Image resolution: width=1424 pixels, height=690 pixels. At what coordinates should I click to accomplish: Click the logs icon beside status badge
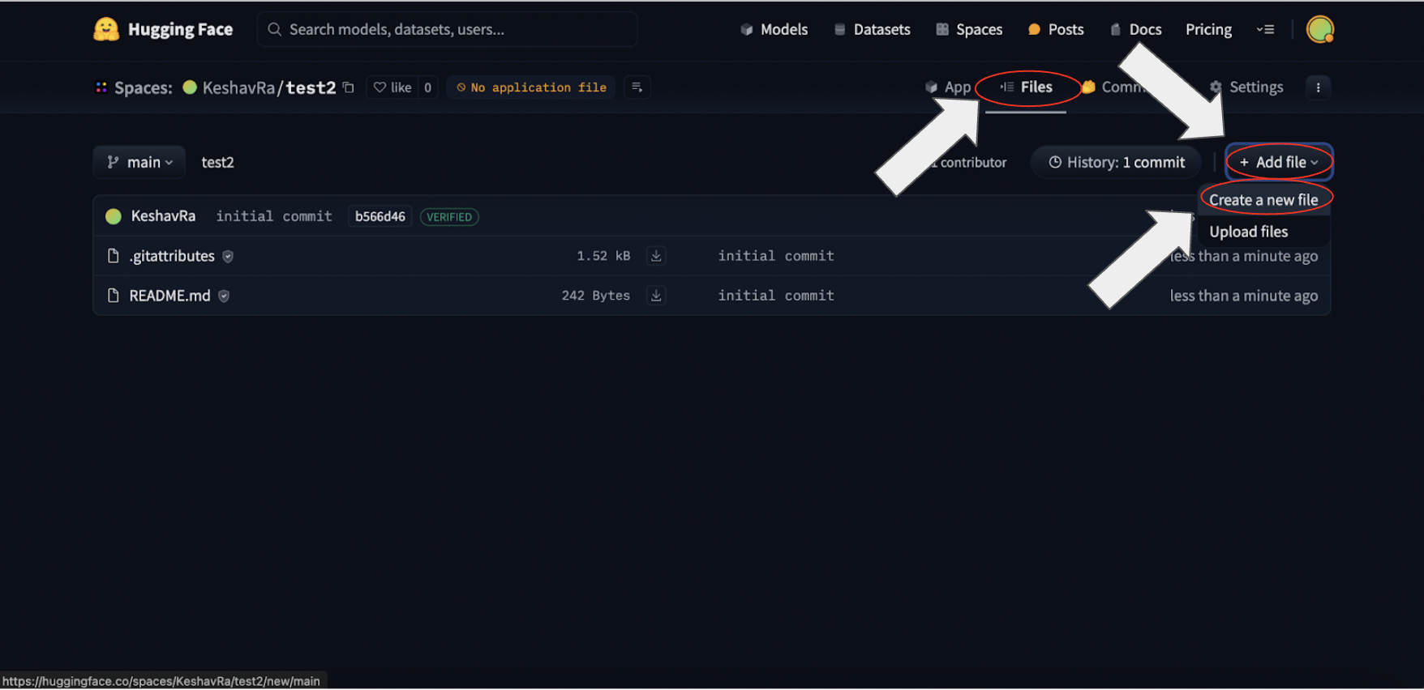click(637, 87)
